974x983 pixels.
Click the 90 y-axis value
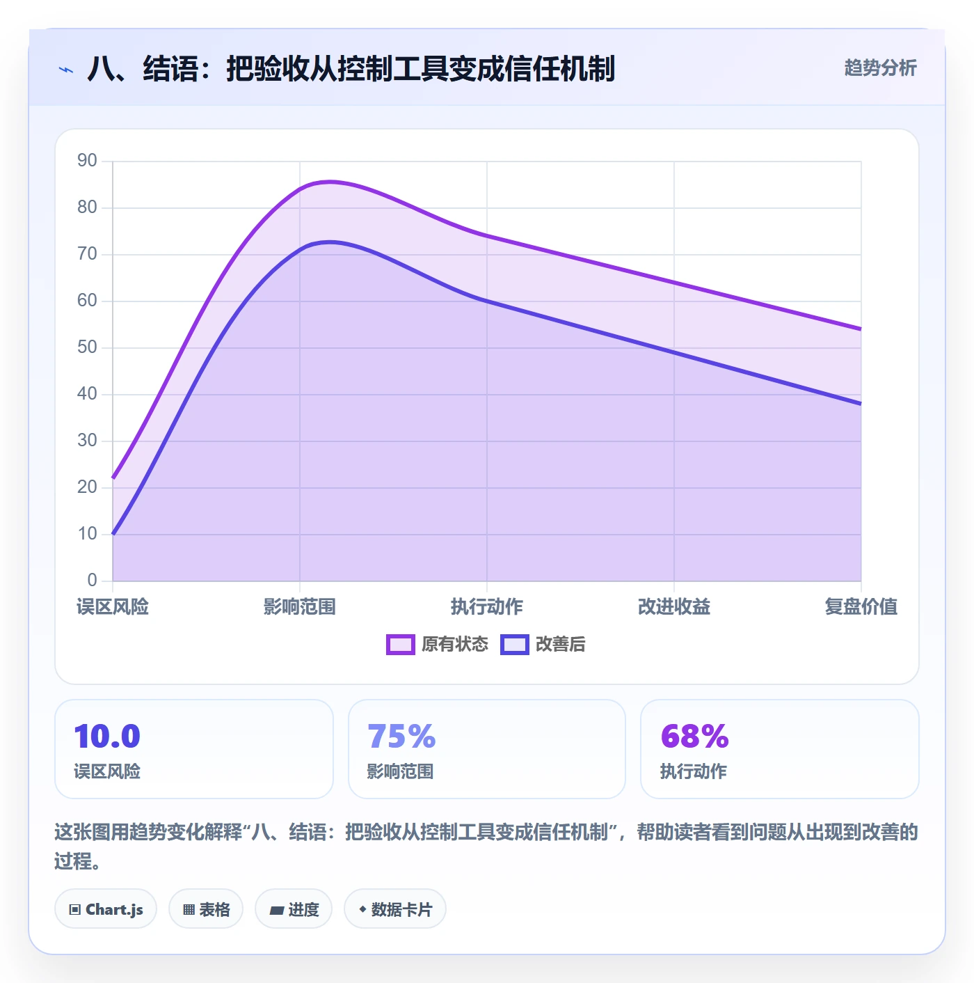87,161
